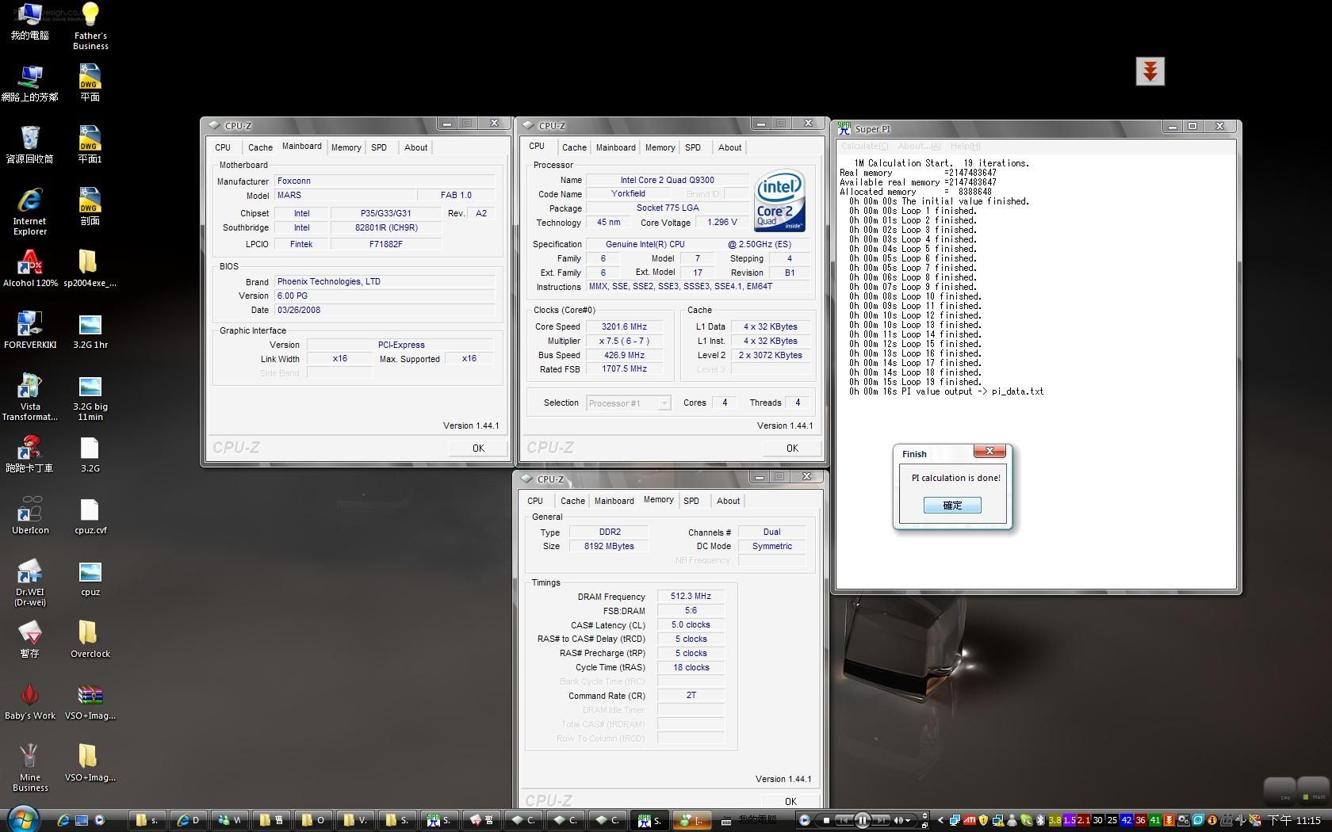Click the pi_data.txt output line in Super PI
1332x832 pixels.
point(946,391)
